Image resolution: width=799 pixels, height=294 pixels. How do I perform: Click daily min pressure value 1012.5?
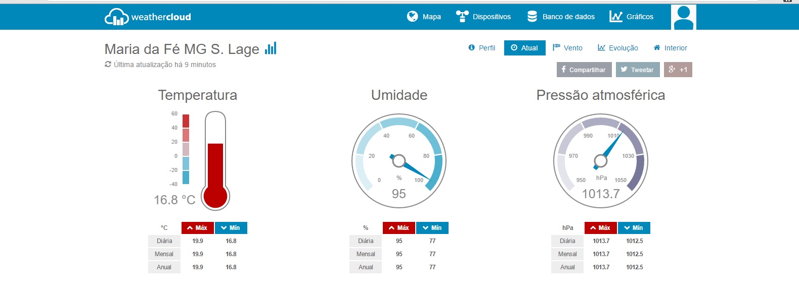tap(635, 241)
